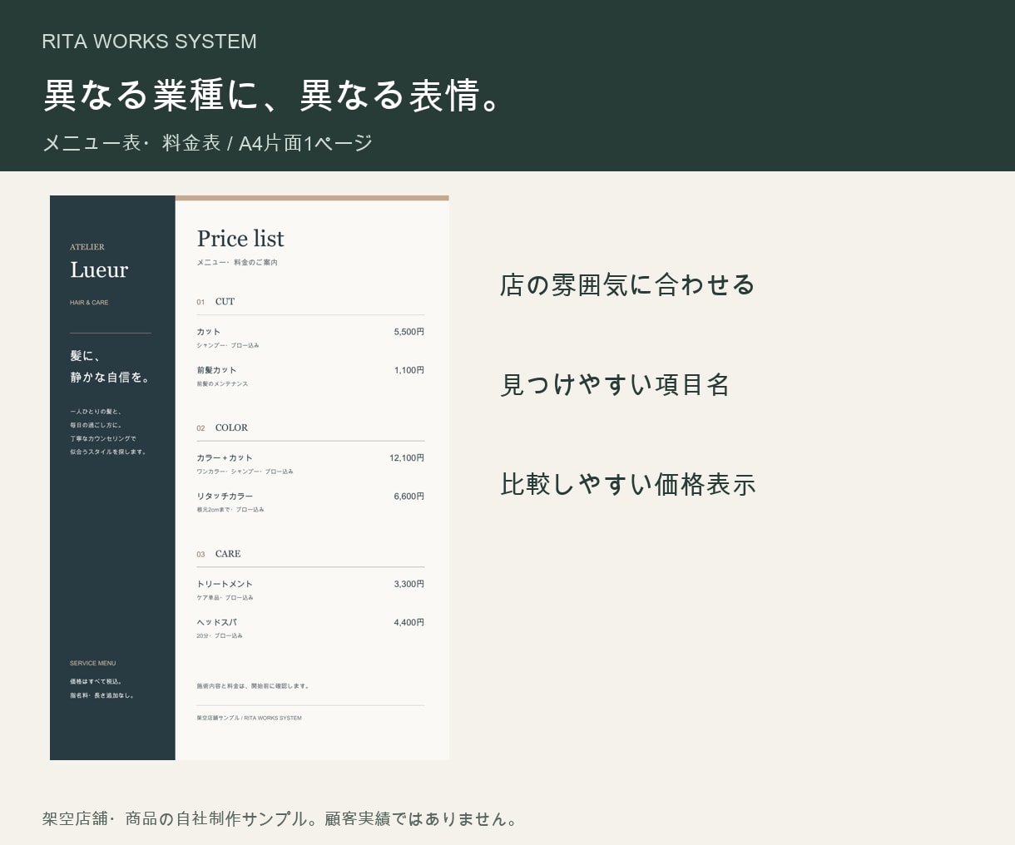Click the RITA WORKS SYSTEM header text

(x=150, y=42)
